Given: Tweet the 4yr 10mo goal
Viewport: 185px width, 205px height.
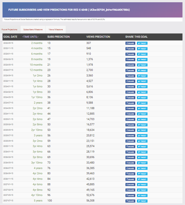Looking at the screenshot, I should 142,196.
